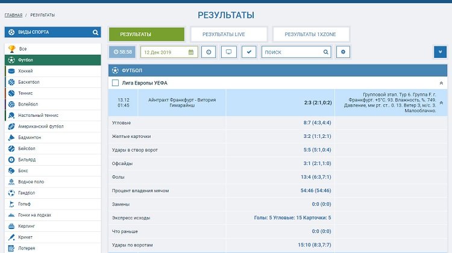Click the 58:58 timer button
The image size is (452, 253).
pos(122,52)
